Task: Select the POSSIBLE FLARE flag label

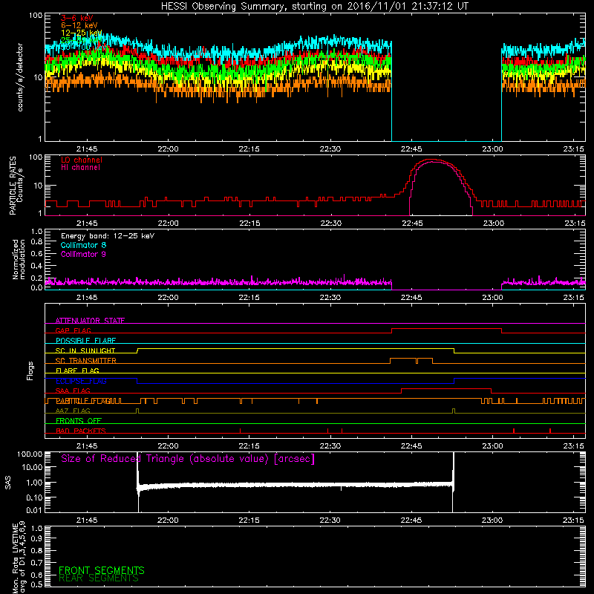Action: tap(85, 341)
